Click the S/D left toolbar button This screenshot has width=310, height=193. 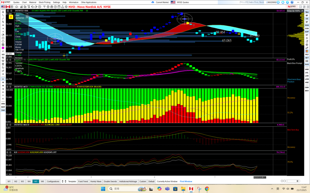click(3, 54)
